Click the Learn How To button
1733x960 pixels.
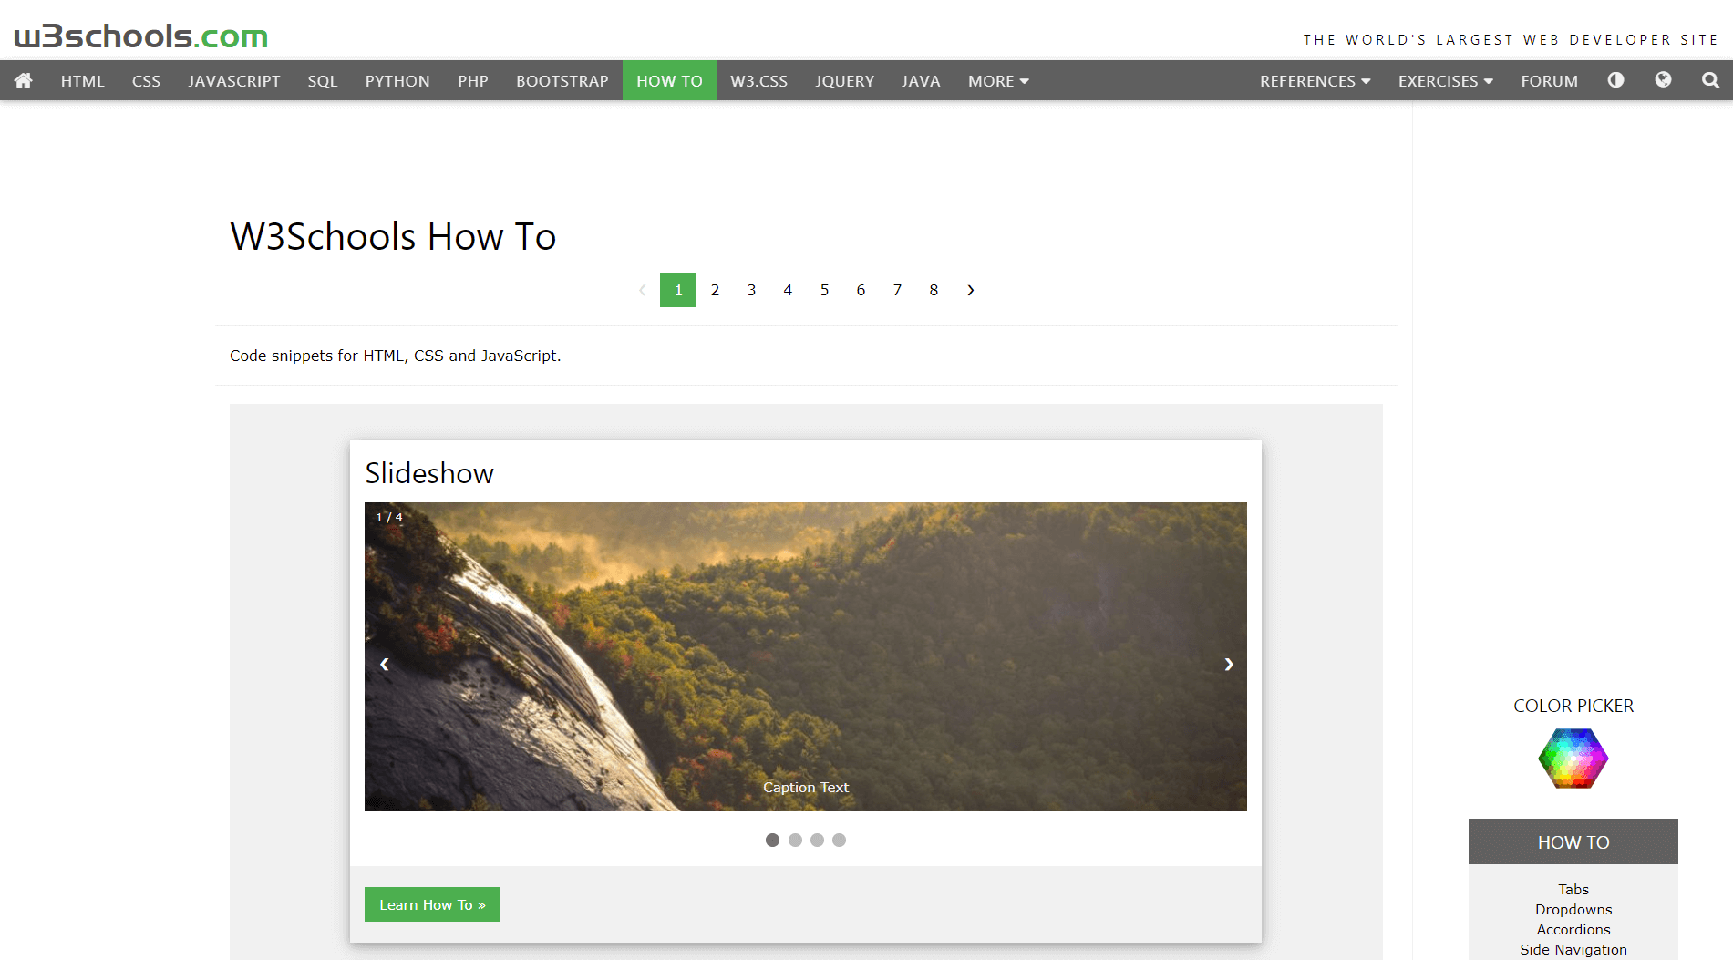point(432,904)
